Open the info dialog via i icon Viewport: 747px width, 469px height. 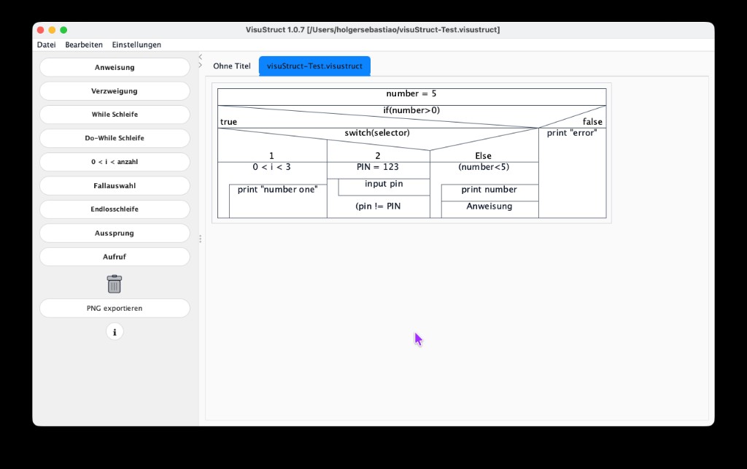115,331
